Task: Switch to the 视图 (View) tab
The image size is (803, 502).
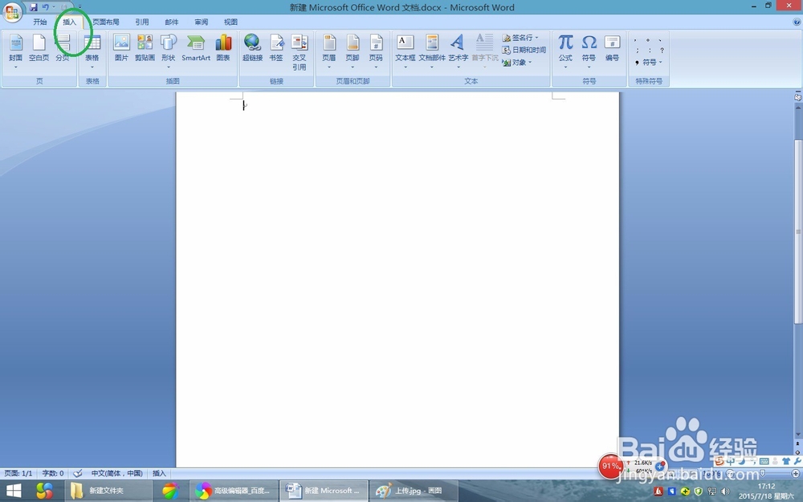Action: [x=231, y=22]
